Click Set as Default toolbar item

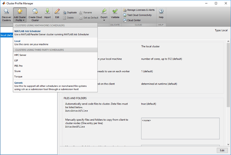[x=89, y=18]
